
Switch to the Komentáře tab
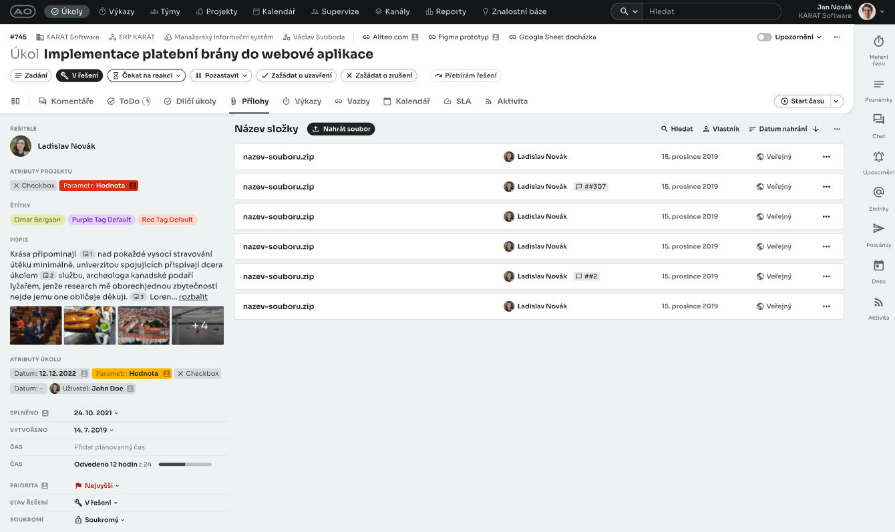[x=66, y=101]
